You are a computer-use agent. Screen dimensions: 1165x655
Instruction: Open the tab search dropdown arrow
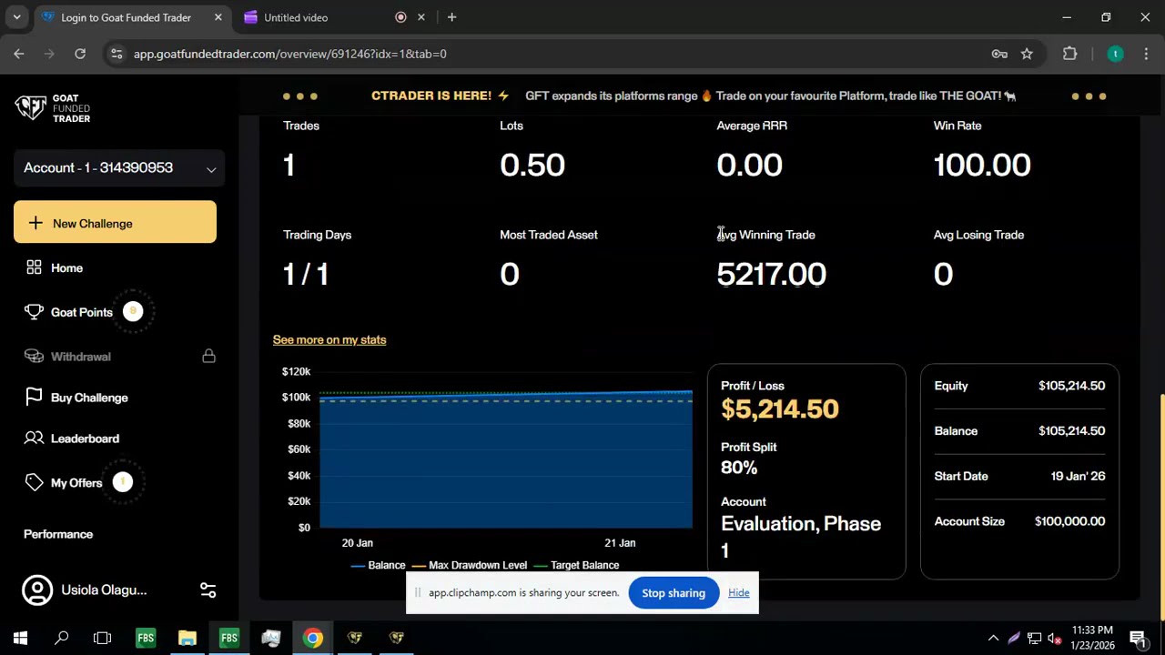click(16, 17)
